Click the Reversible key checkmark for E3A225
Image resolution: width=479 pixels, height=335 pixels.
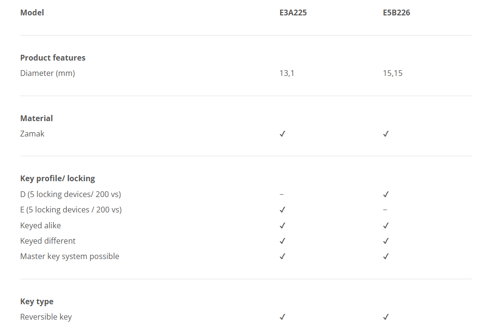click(x=282, y=317)
